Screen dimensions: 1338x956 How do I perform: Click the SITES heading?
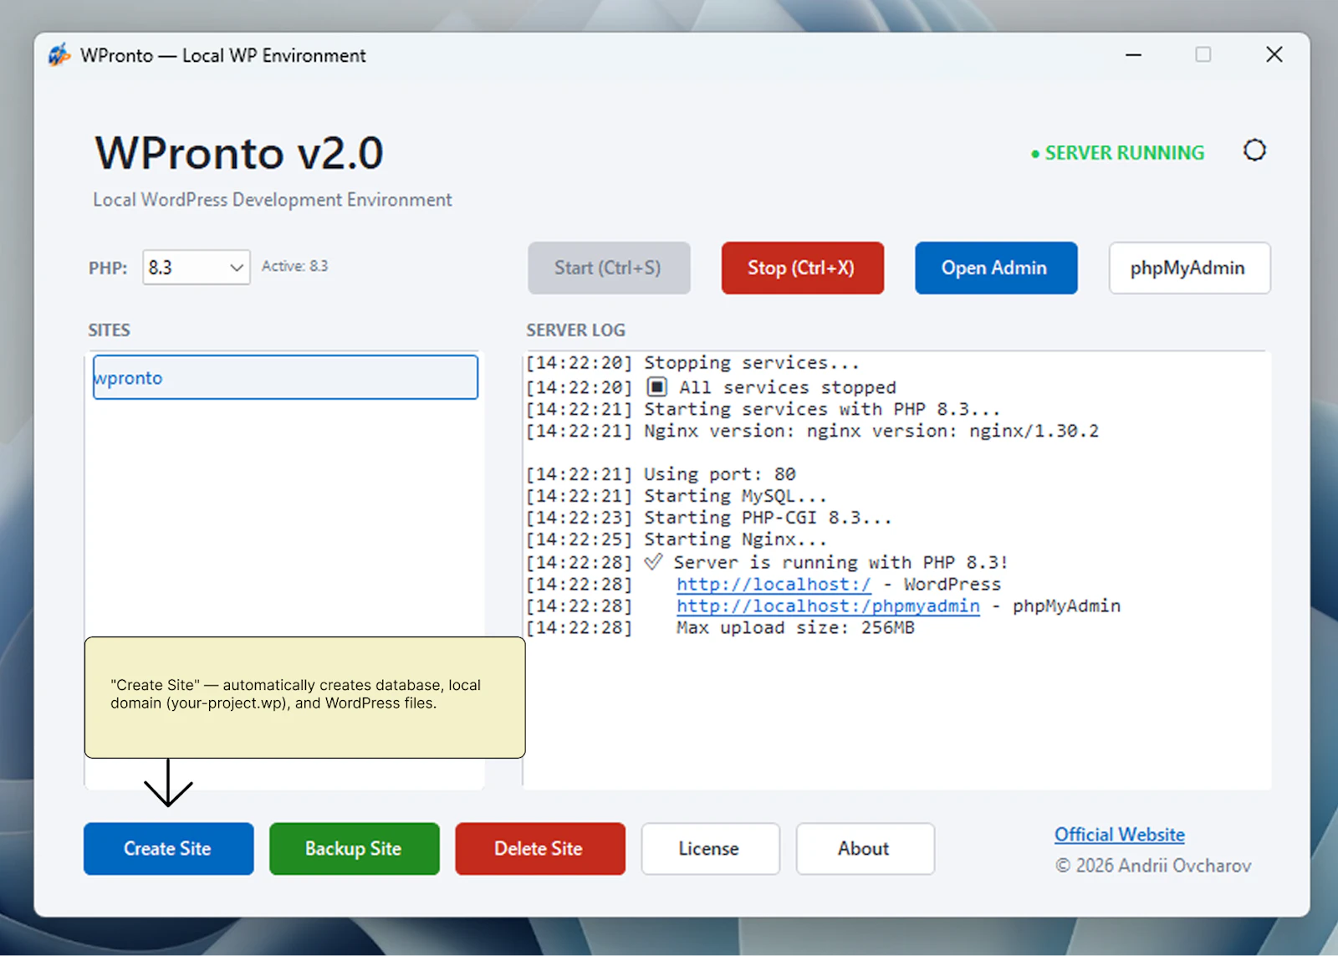[x=110, y=330]
